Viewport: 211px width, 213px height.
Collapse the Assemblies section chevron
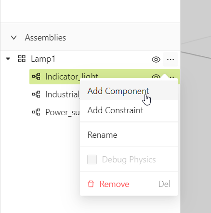pos(13,38)
